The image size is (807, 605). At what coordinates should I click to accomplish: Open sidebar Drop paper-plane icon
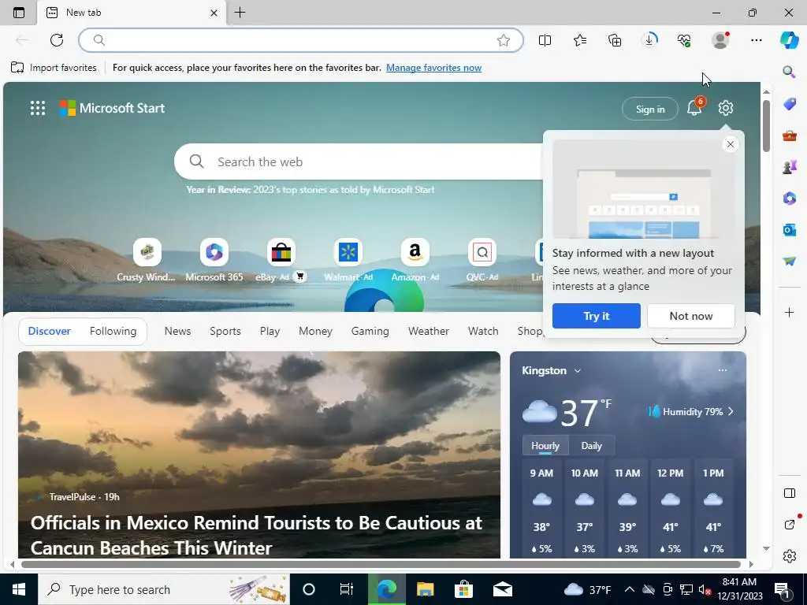(x=790, y=261)
